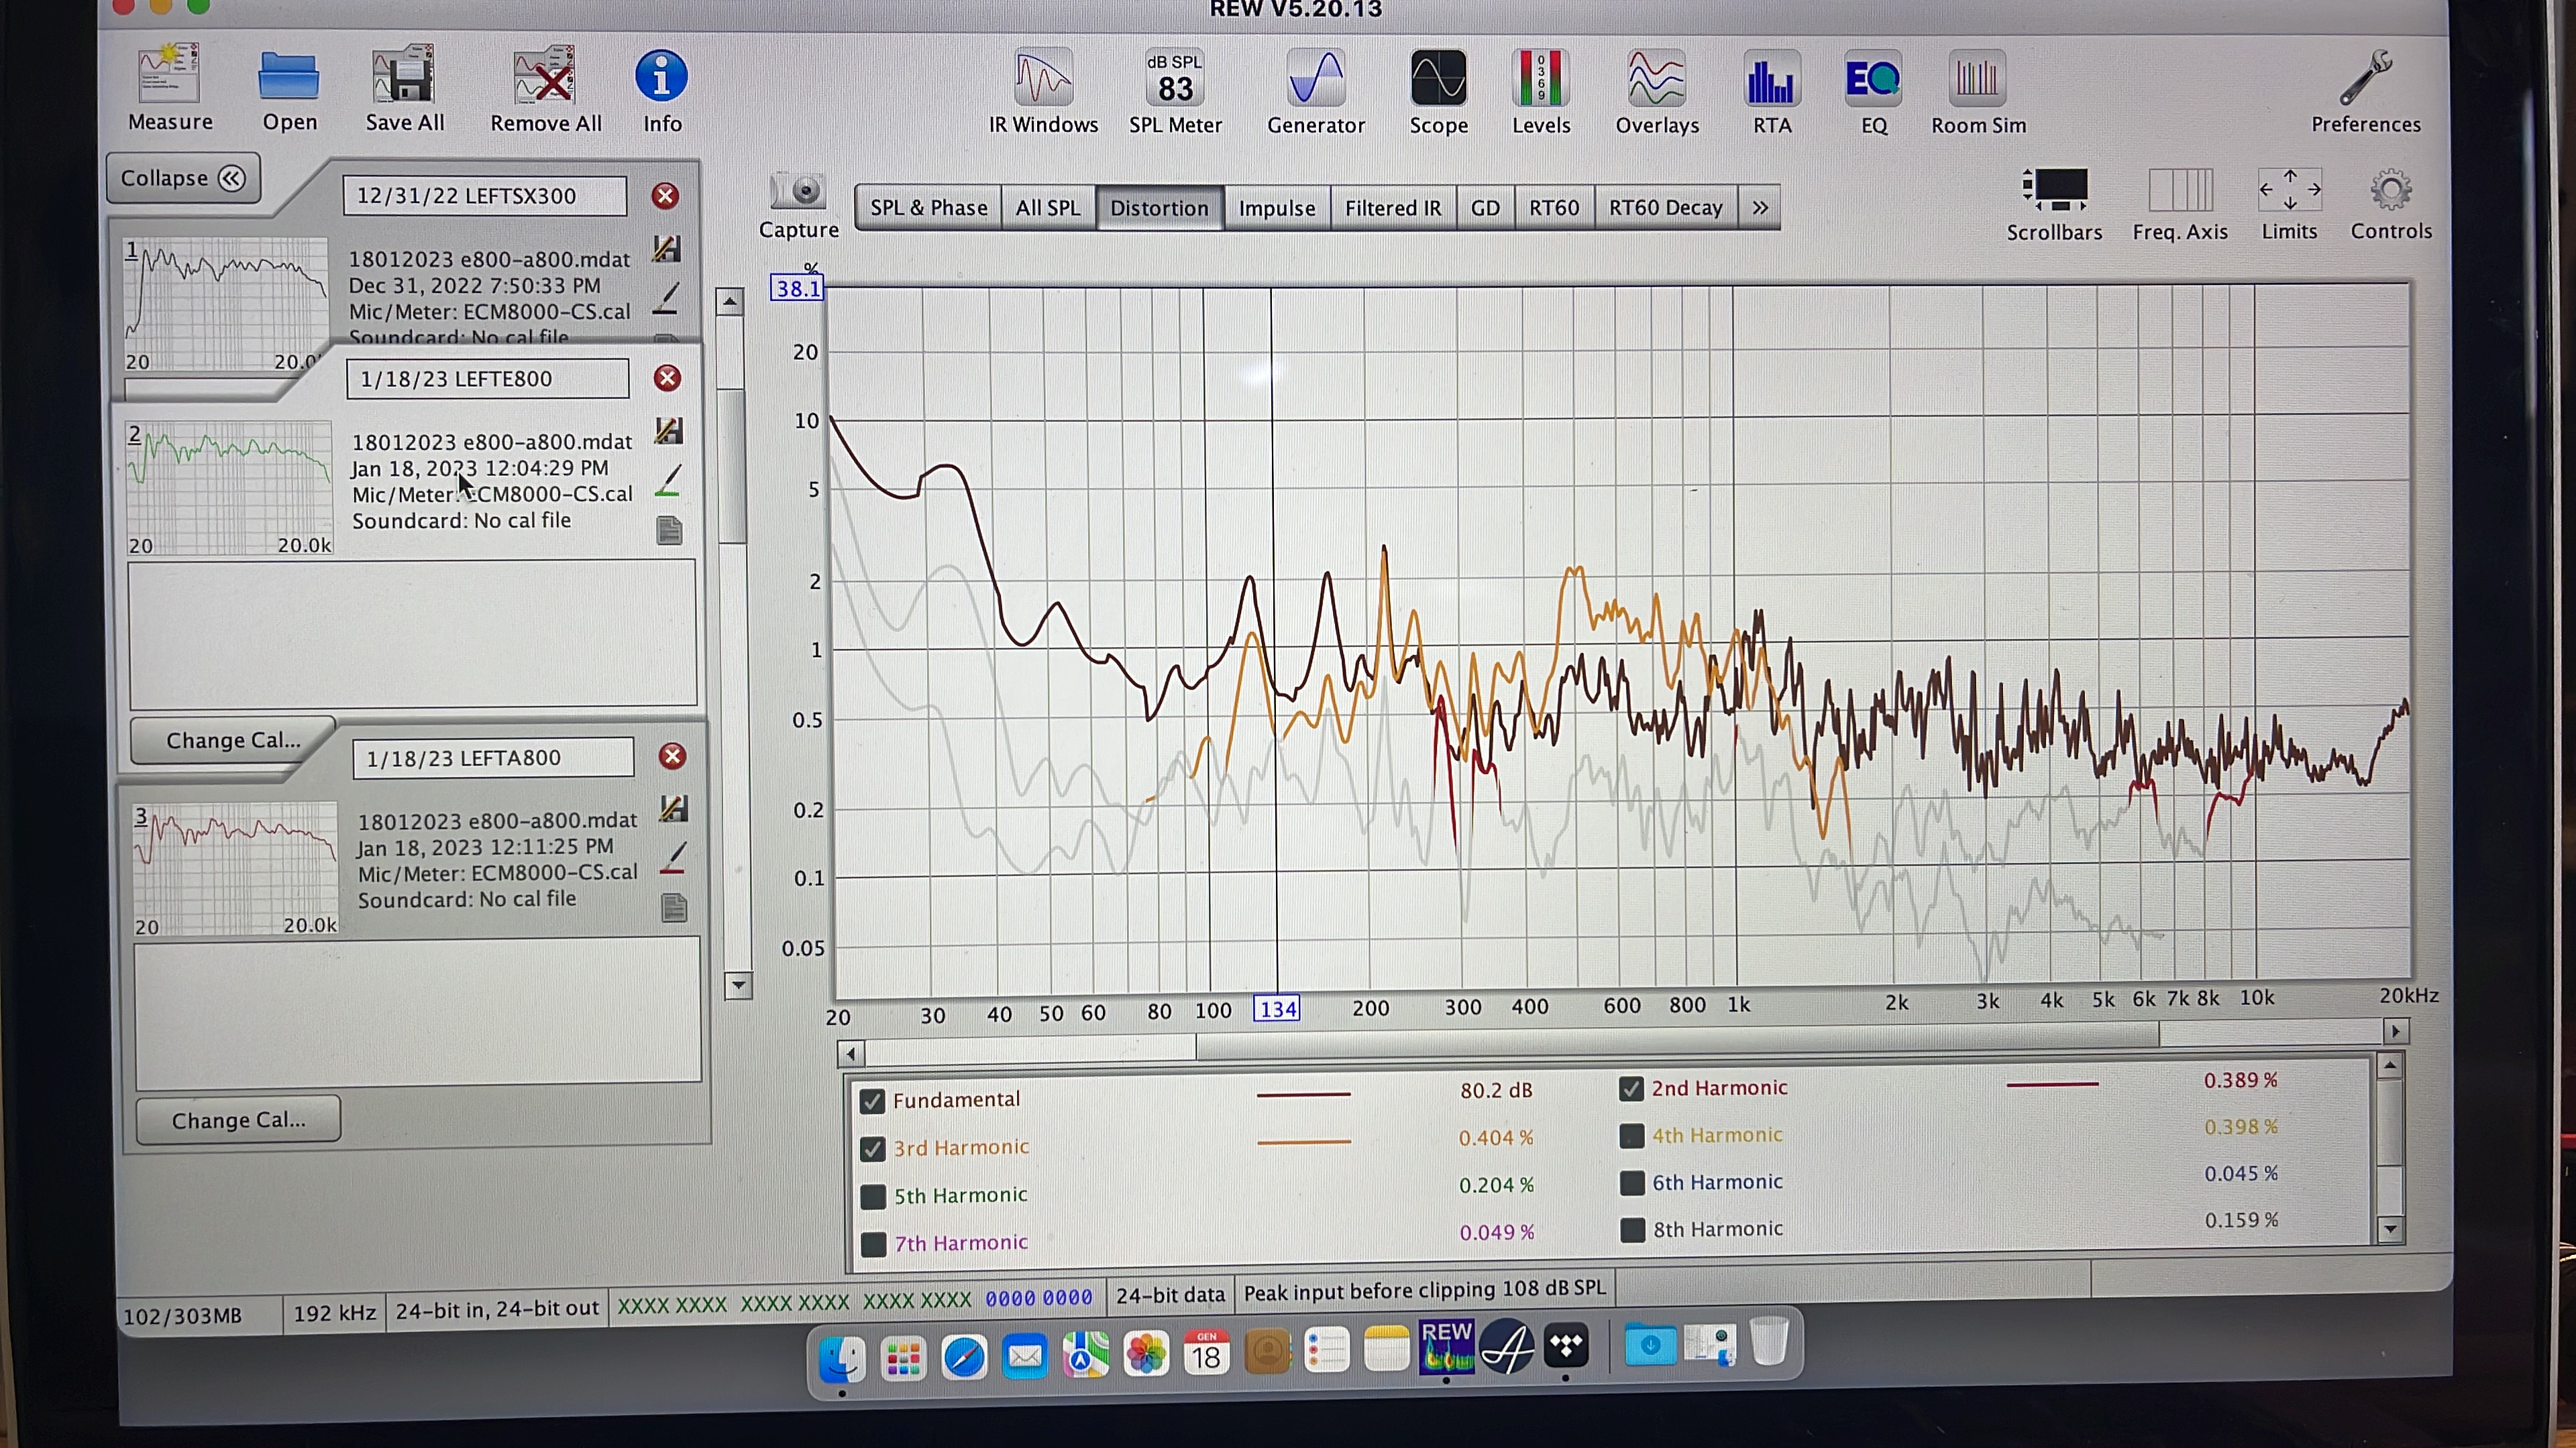
Task: Enable the 7th Harmonic checkbox
Action: tap(873, 1245)
